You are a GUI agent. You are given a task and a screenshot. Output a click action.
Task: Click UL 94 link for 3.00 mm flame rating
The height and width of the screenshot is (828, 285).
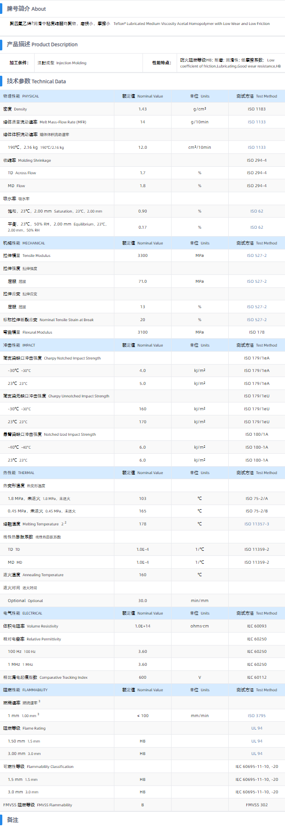(256, 754)
